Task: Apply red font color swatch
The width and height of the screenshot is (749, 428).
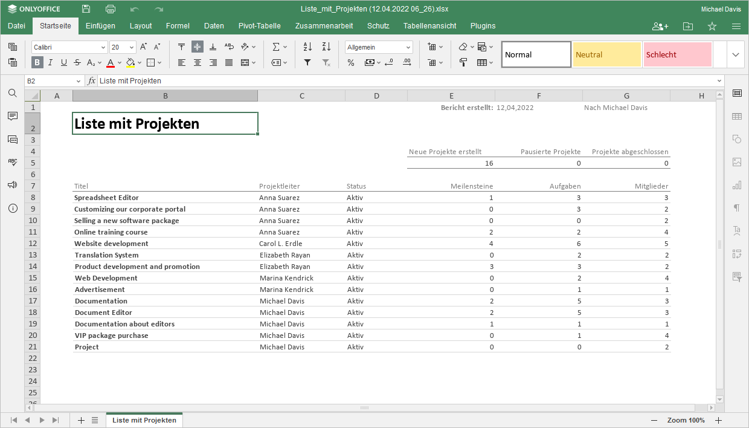Action: tap(111, 62)
